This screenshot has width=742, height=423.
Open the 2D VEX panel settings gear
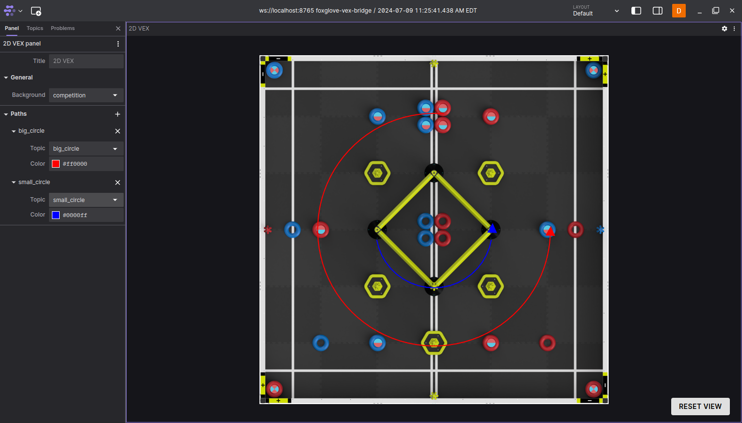tap(724, 29)
